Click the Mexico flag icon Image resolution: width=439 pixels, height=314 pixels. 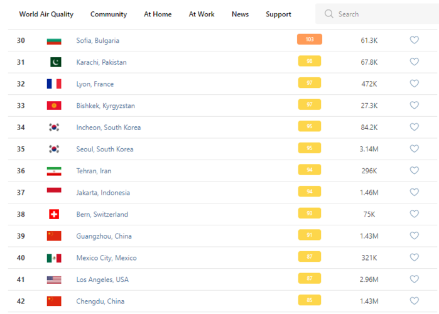coord(54,258)
